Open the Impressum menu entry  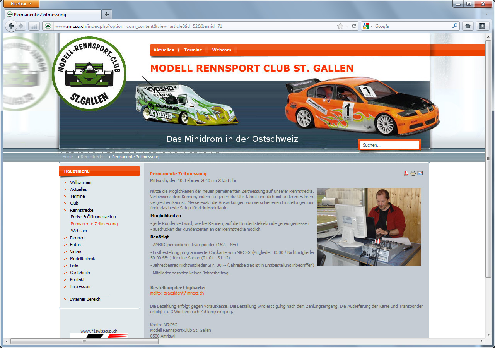pos(80,286)
